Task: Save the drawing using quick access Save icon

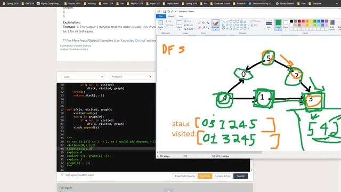Action: 165,12
